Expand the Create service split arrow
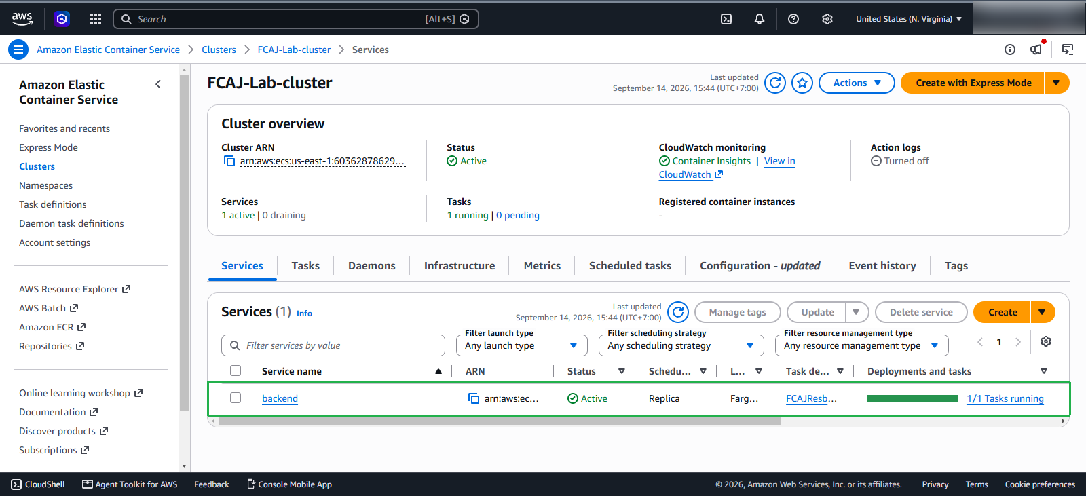This screenshot has height=496, width=1086. [x=1043, y=312]
